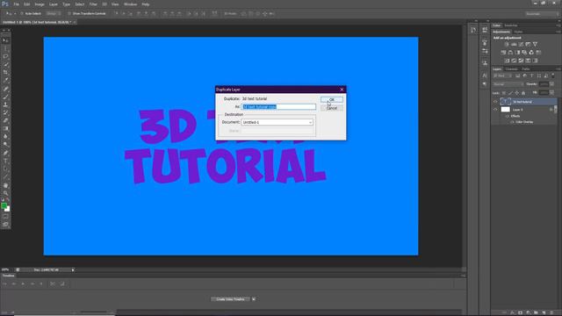Select the Move tool
562x316 pixels.
[x=5, y=40]
